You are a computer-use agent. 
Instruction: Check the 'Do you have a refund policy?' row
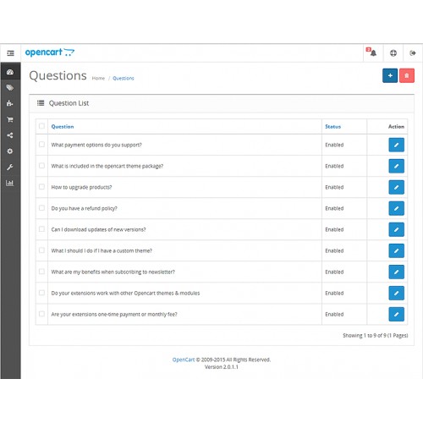(x=41, y=208)
